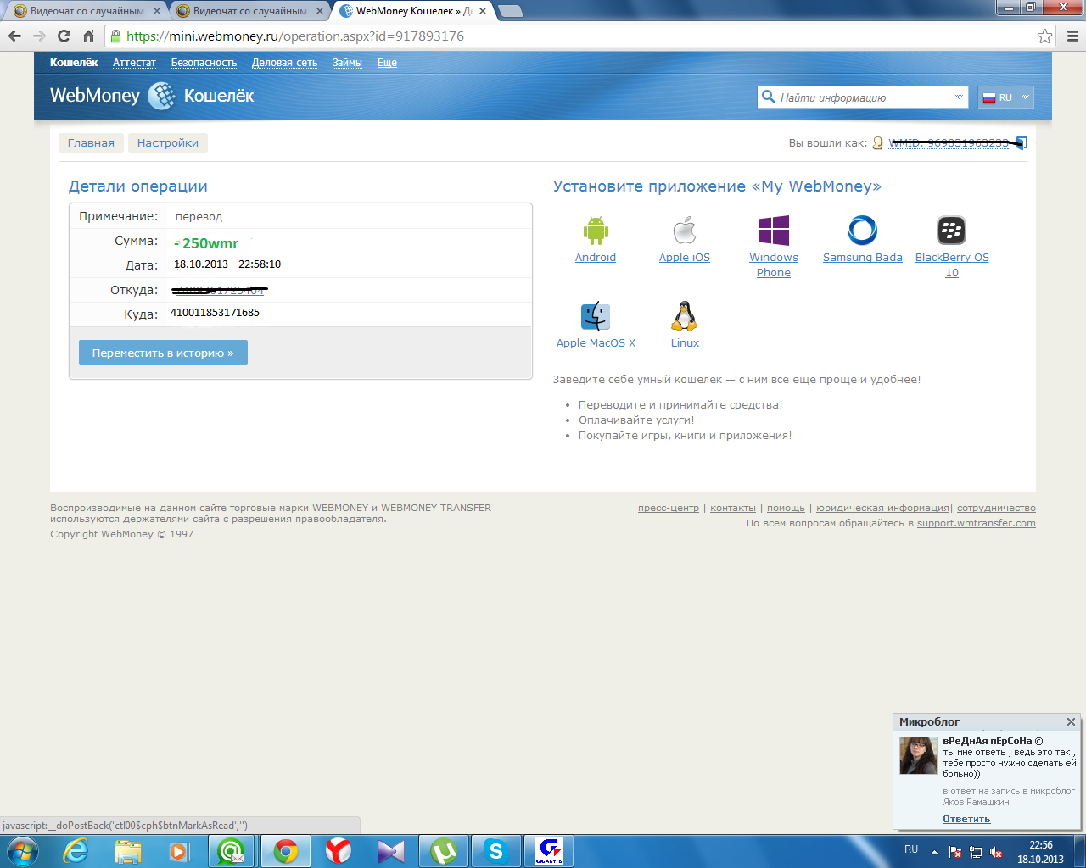Open the Windows Start button
This screenshot has width=1086, height=868.
click(x=23, y=850)
